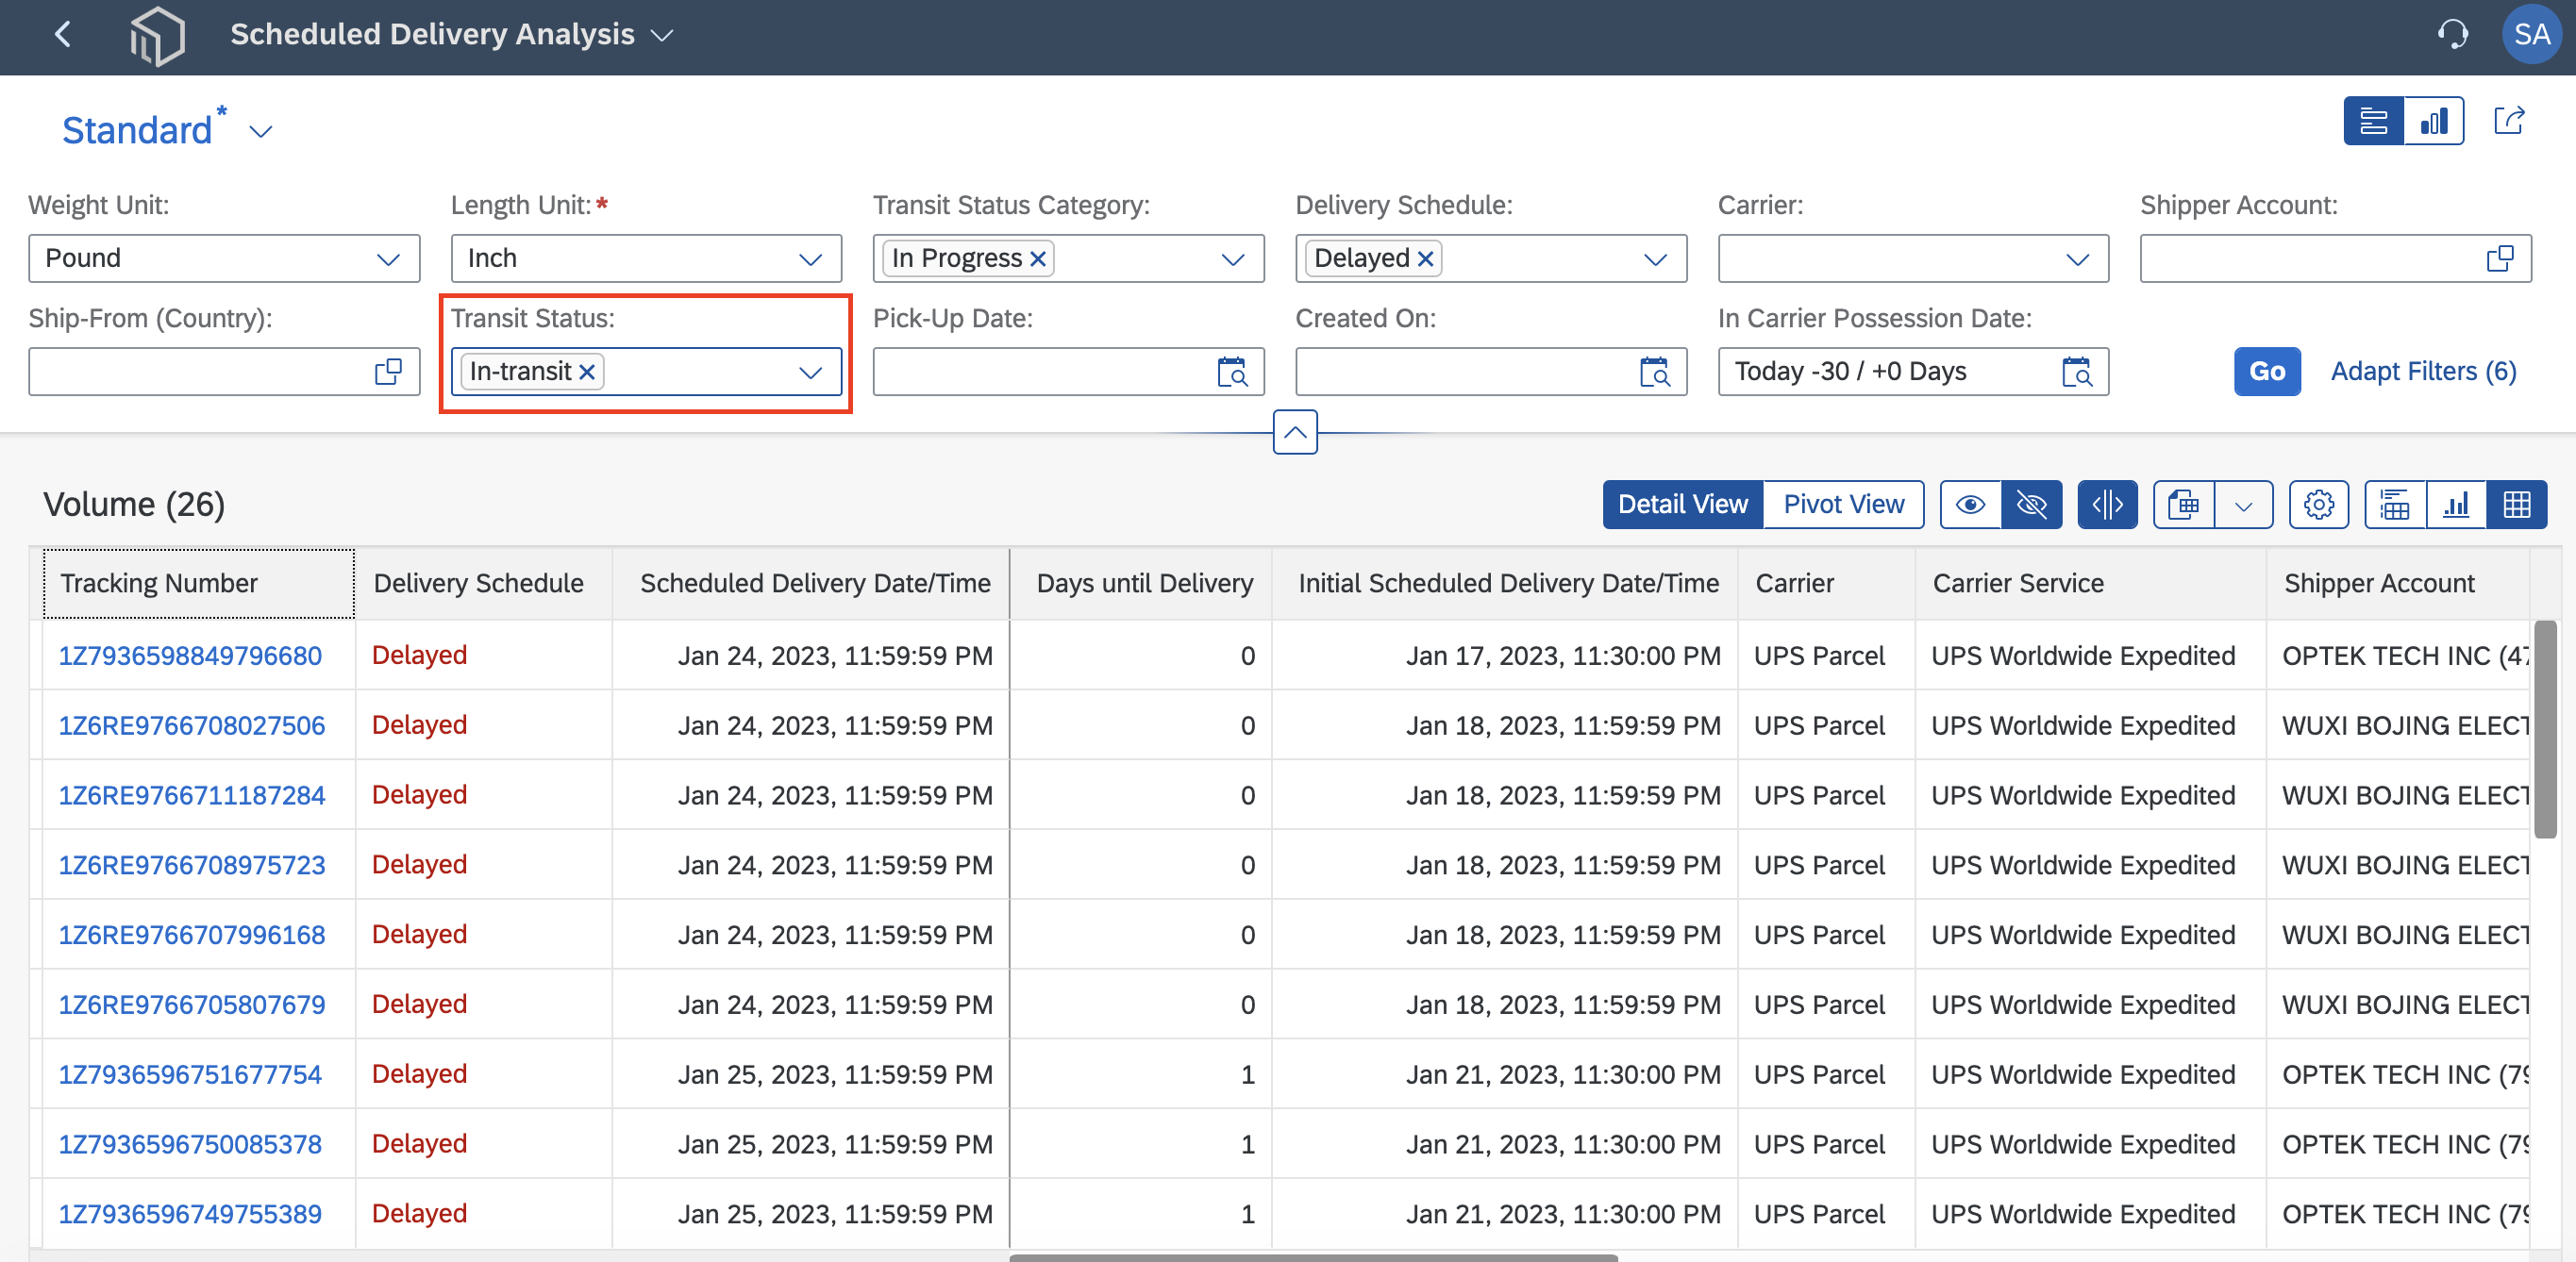The width and height of the screenshot is (2576, 1262).
Task: Click the Delivery Schedule column header
Action: pos(484,584)
